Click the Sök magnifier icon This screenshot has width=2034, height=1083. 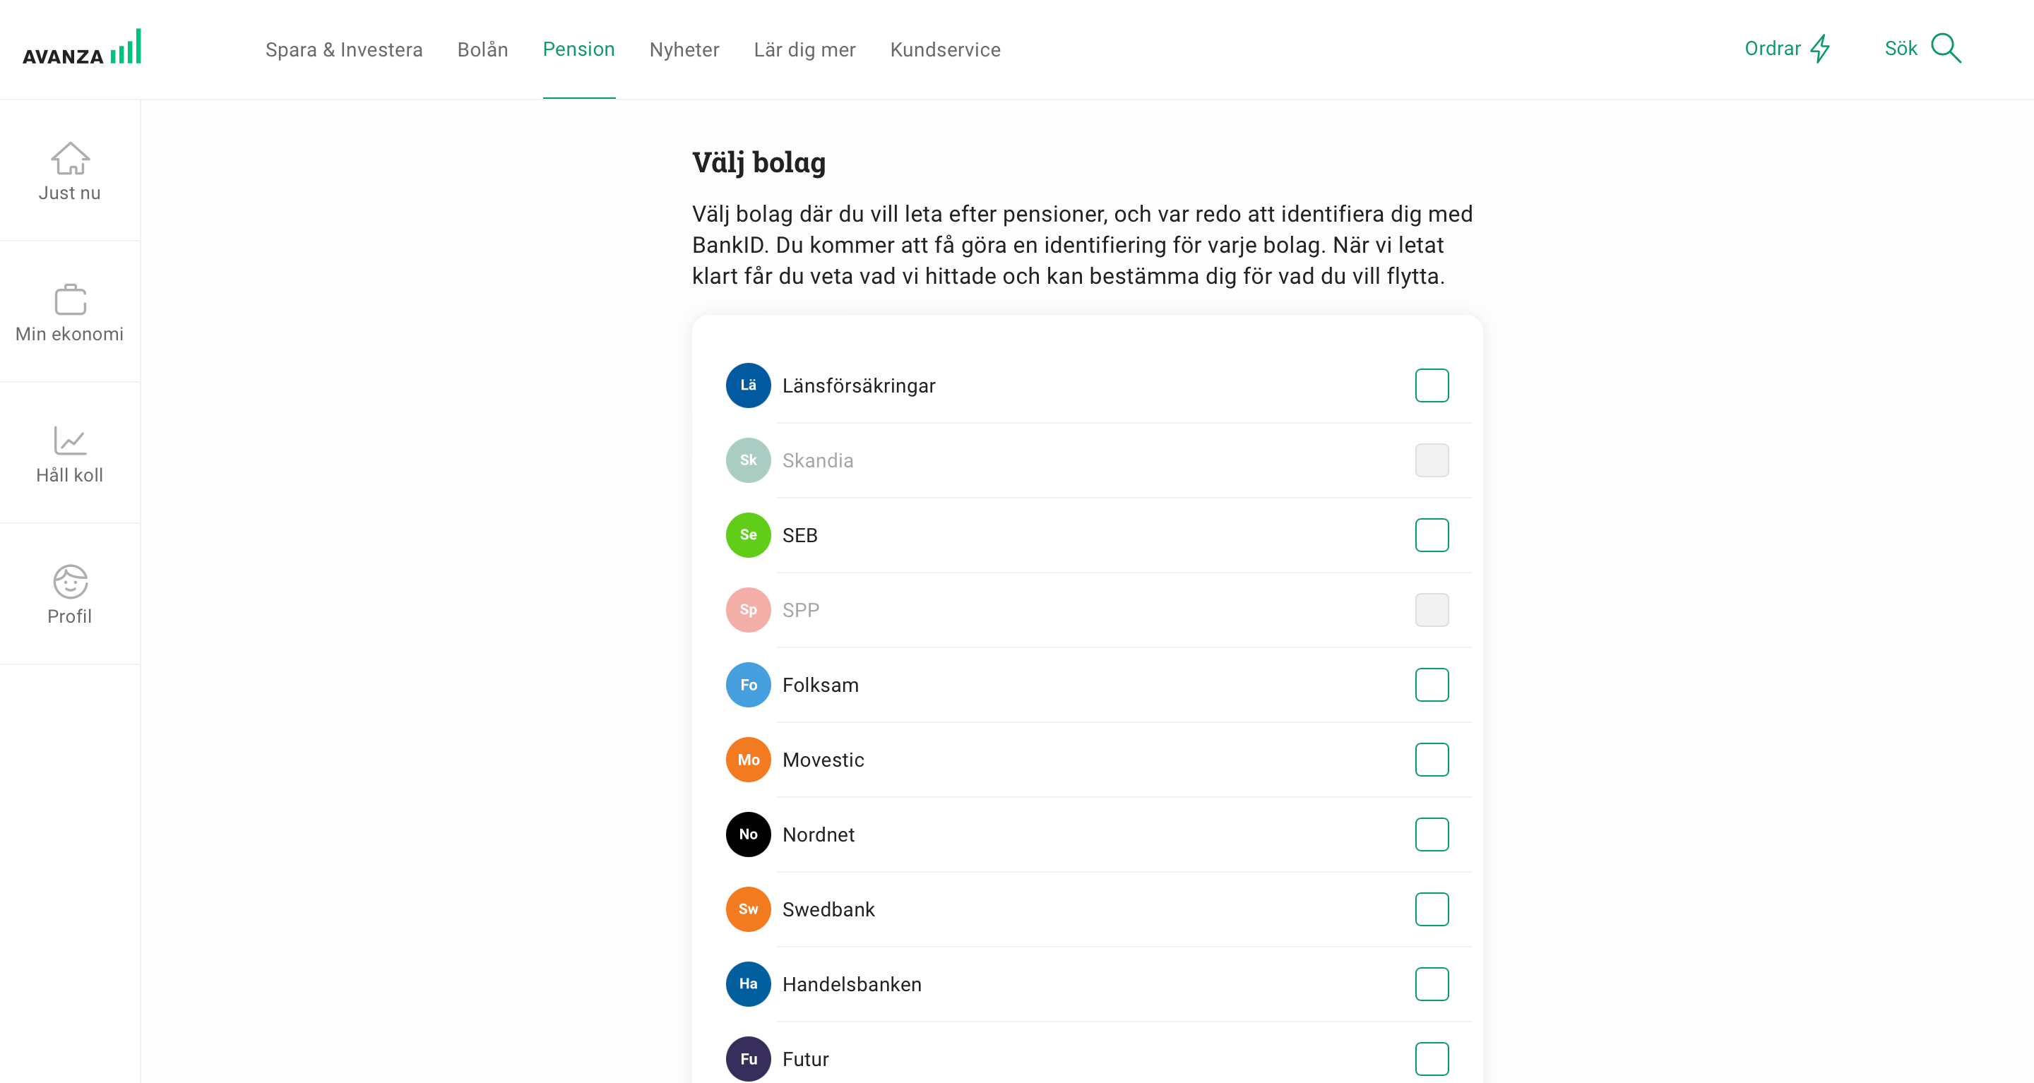pyautogui.click(x=1946, y=48)
